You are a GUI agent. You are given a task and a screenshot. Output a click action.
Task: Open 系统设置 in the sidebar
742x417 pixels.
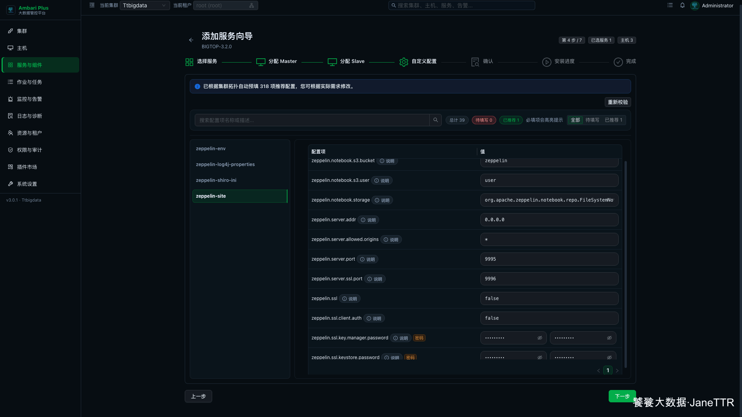[x=40, y=184]
